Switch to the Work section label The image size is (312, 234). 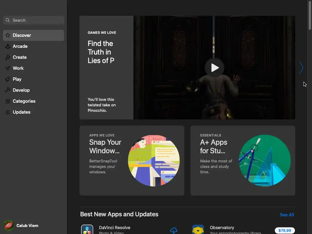(x=18, y=68)
